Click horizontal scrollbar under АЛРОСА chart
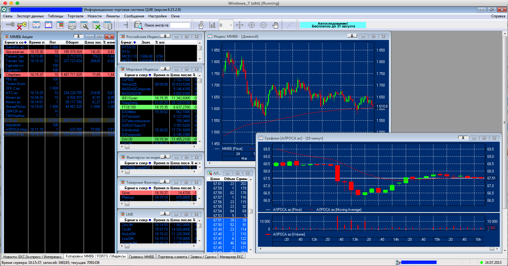 click(379, 249)
